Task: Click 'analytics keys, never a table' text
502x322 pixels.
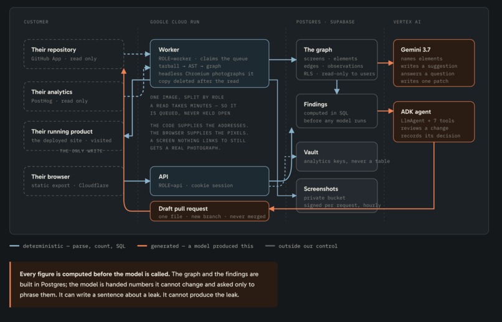Action: (347, 161)
